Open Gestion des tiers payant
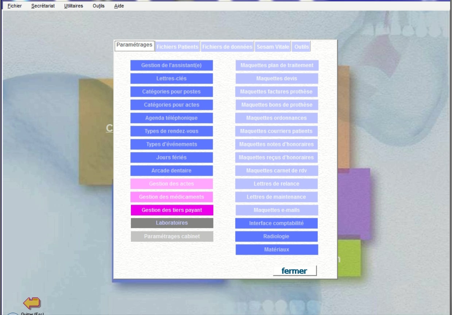 click(172, 210)
